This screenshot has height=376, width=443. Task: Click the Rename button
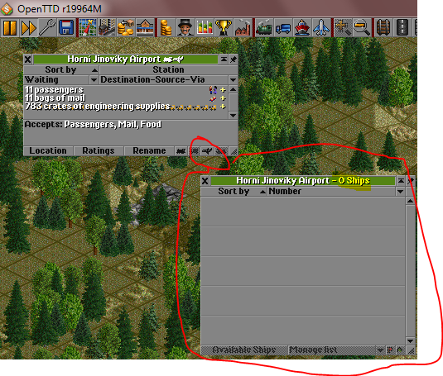[149, 150]
